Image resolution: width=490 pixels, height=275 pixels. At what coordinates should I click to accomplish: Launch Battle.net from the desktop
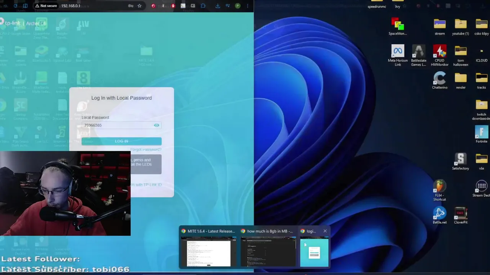(x=439, y=216)
